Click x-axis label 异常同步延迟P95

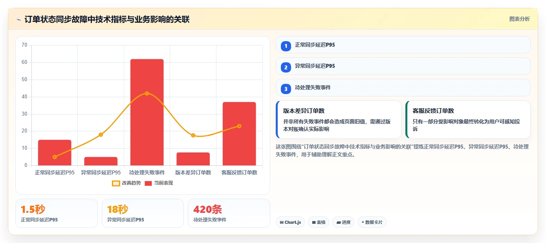(101, 172)
